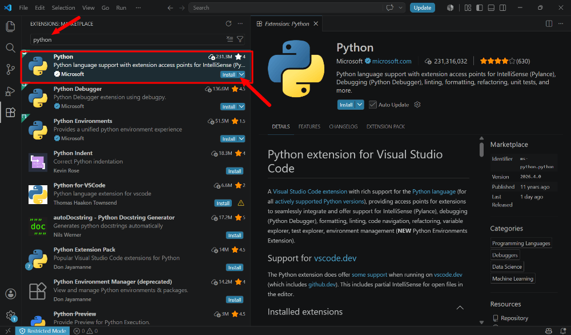The width and height of the screenshot is (571, 335).
Task: Install autoDocstring extension
Action: 235,235
